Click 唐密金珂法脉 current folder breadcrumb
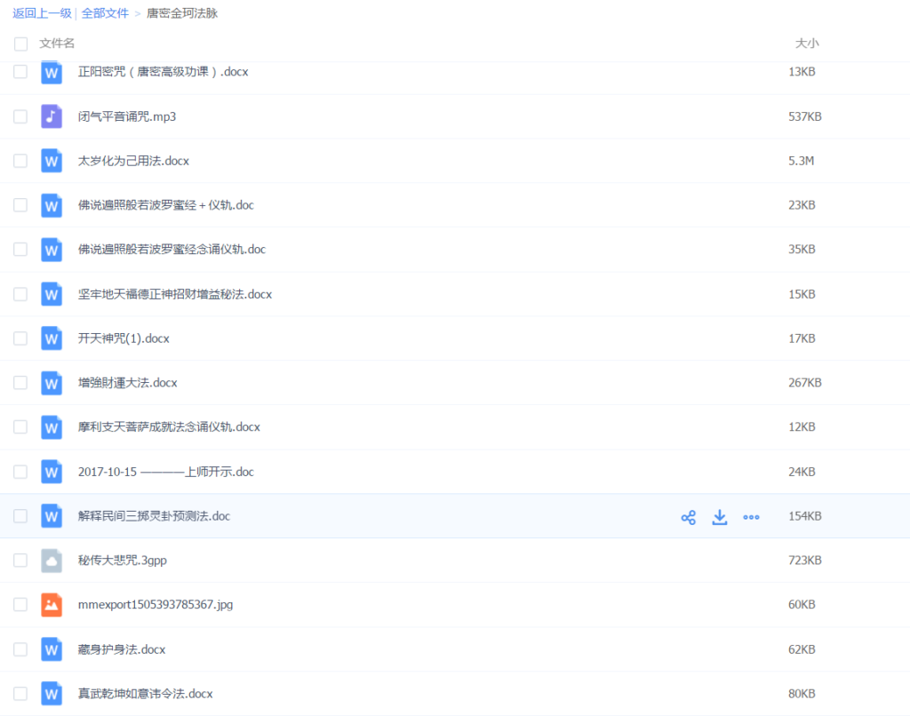Image resolution: width=910 pixels, height=716 pixels. click(182, 13)
